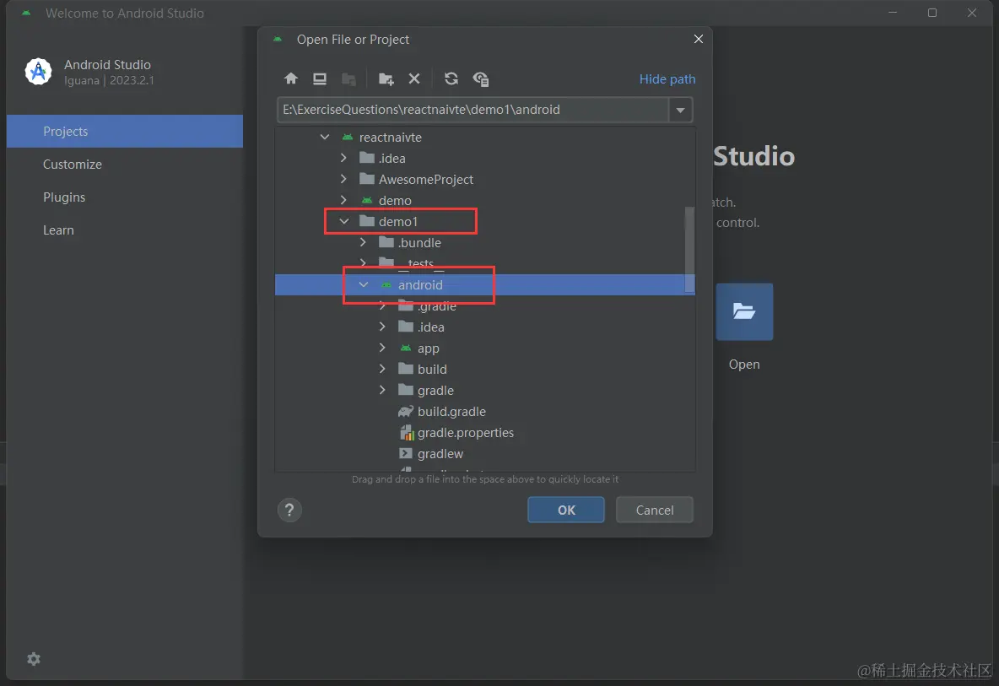Screen dimensions: 999x686
Task: Confirm with the OK button
Action: 566,510
